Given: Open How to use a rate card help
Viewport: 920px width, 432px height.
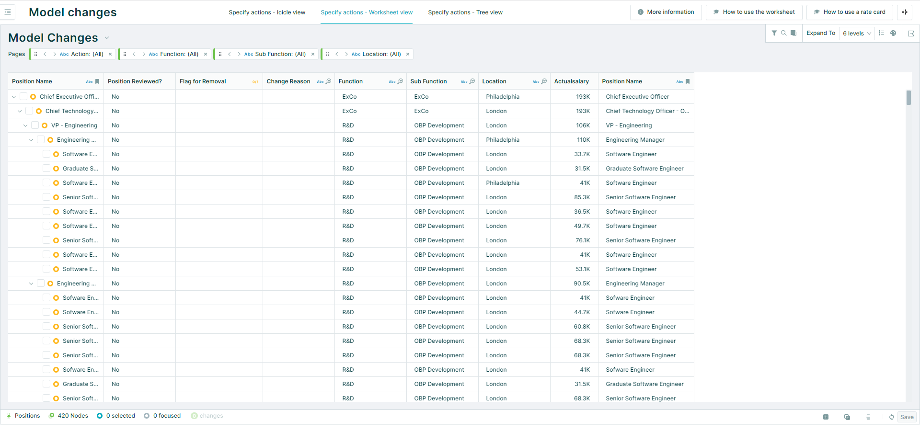Looking at the screenshot, I should pos(850,12).
